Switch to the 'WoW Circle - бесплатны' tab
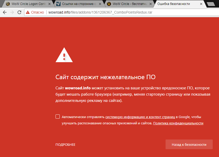219x157 pixels. pyautogui.click(x=130, y=4)
